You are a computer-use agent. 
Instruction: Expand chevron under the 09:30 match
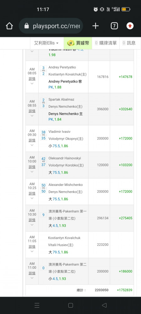[x=32, y=145]
